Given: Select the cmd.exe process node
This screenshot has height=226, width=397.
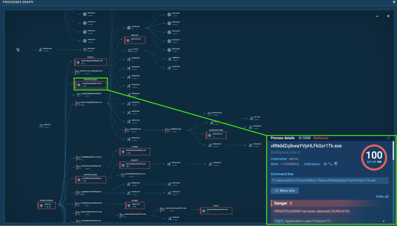Looking at the screenshot, I should pos(130,50).
